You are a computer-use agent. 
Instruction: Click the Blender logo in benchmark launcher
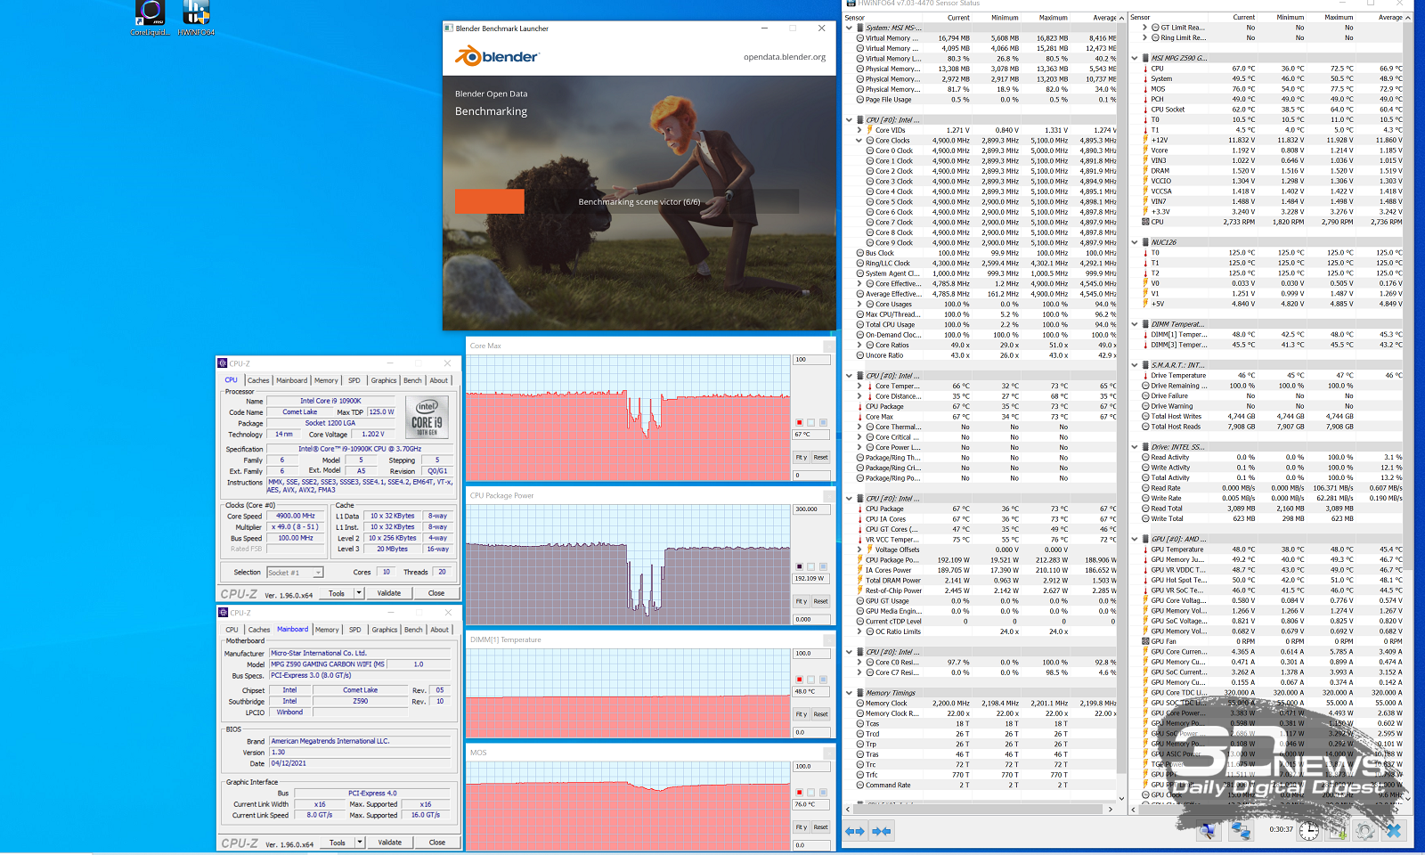click(x=497, y=56)
